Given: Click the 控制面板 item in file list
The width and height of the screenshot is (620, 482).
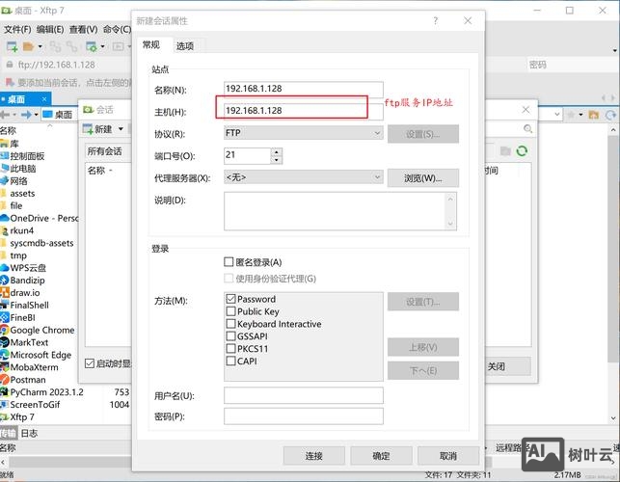Looking at the screenshot, I should pyautogui.click(x=22, y=156).
